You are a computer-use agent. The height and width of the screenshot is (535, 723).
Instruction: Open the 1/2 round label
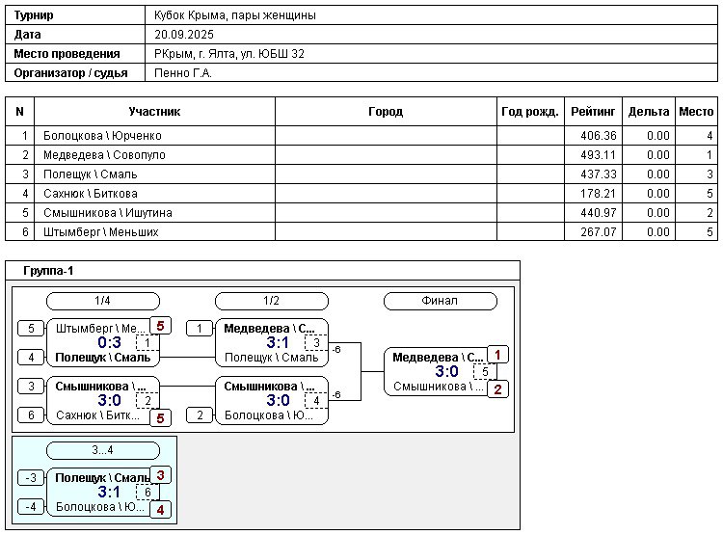click(271, 301)
